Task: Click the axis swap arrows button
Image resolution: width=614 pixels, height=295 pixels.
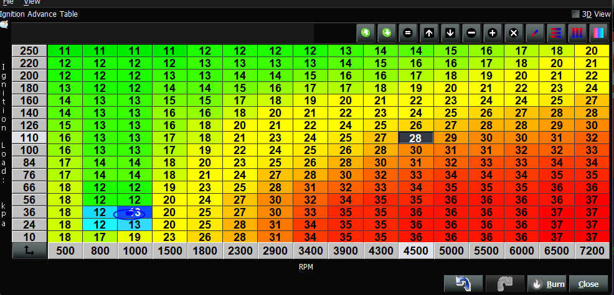Action: 29,251
